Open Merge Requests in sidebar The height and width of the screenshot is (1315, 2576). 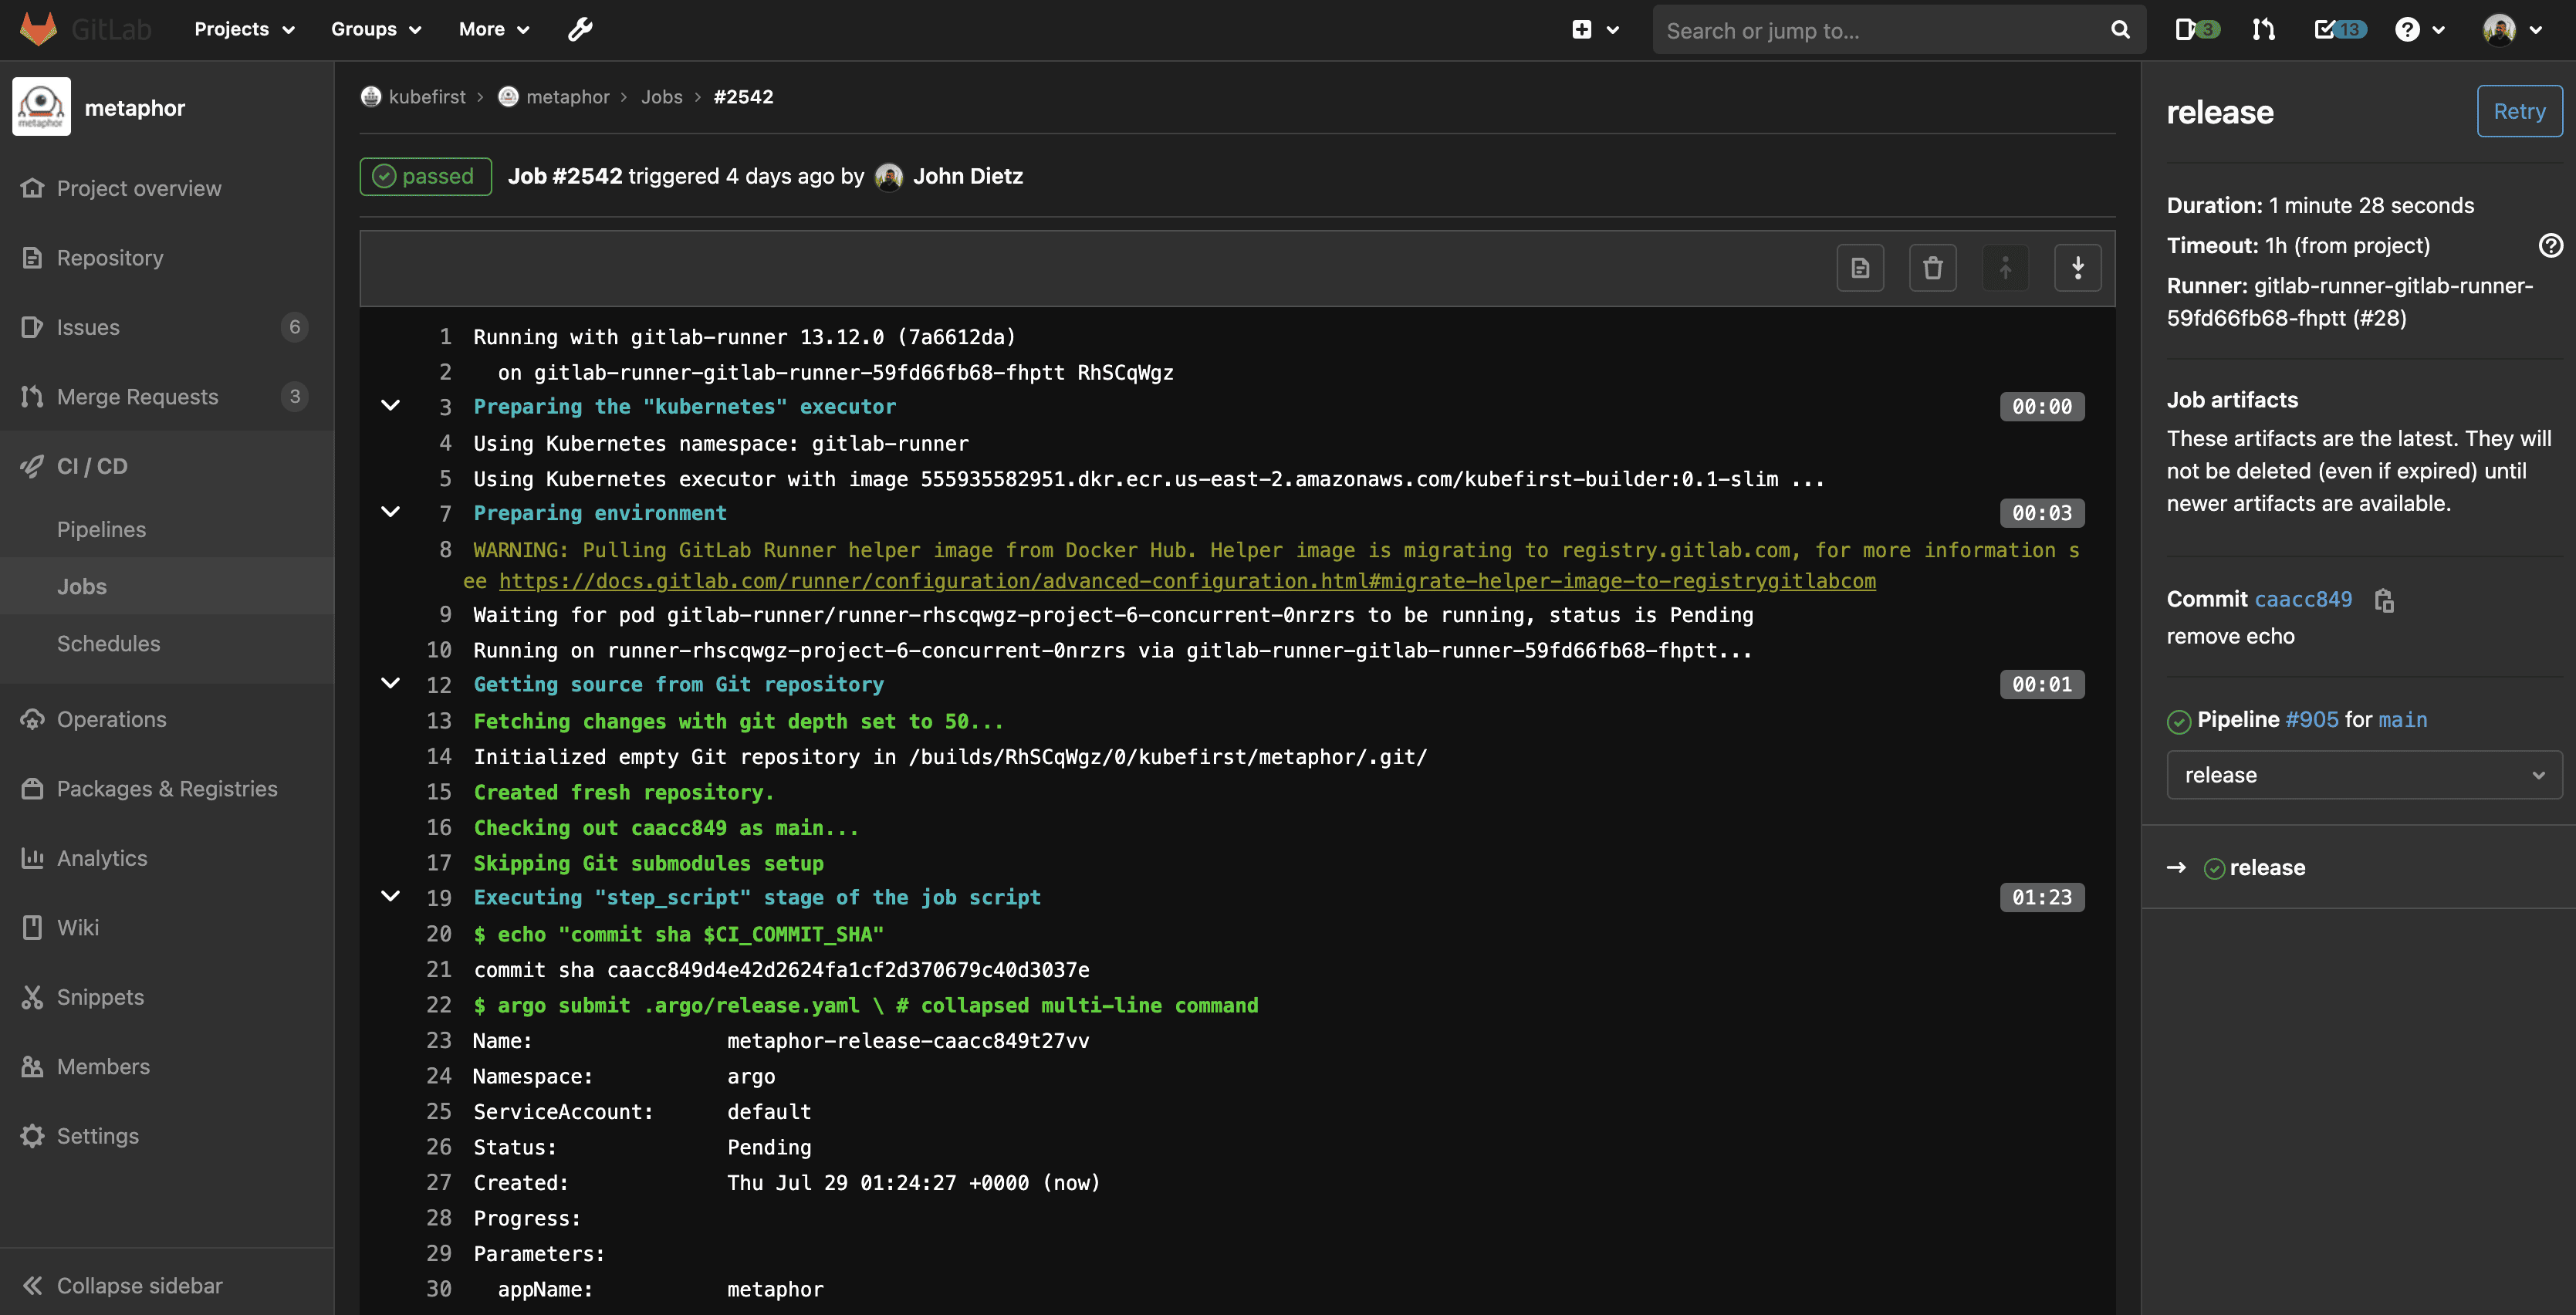tap(167, 397)
